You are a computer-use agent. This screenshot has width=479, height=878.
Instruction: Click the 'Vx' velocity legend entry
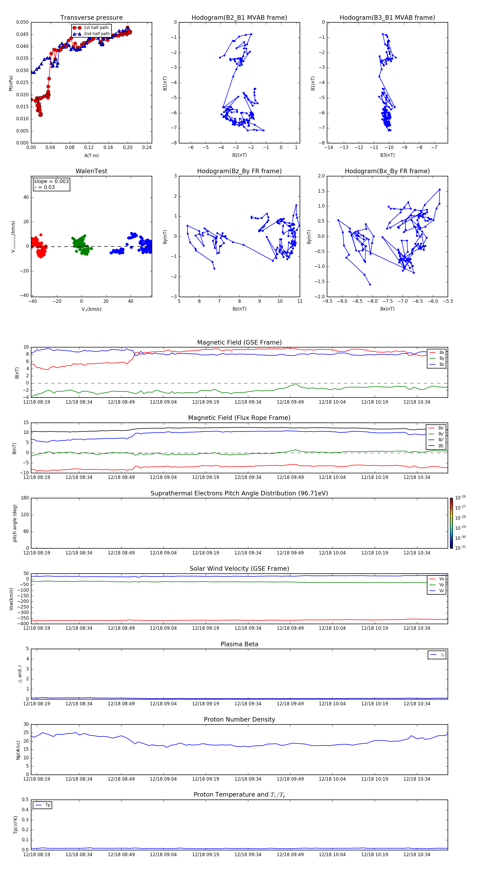437,579
